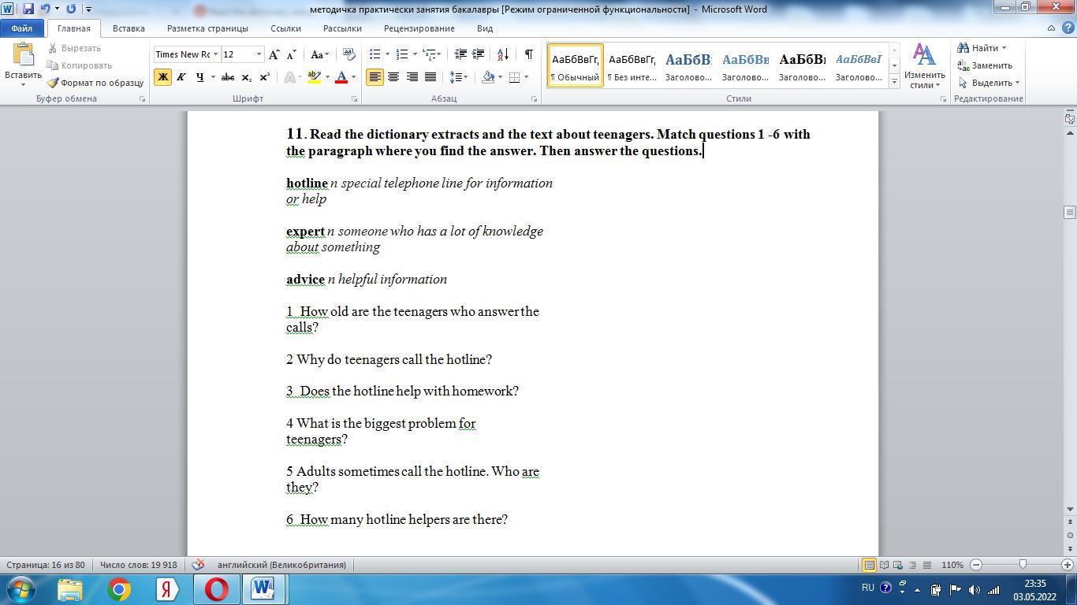The height and width of the screenshot is (605, 1077).
Task: Center align the text
Action: pos(393,77)
